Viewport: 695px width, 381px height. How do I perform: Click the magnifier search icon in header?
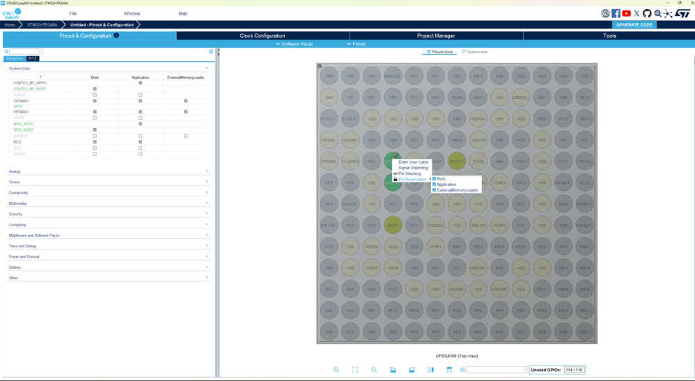coord(658,13)
